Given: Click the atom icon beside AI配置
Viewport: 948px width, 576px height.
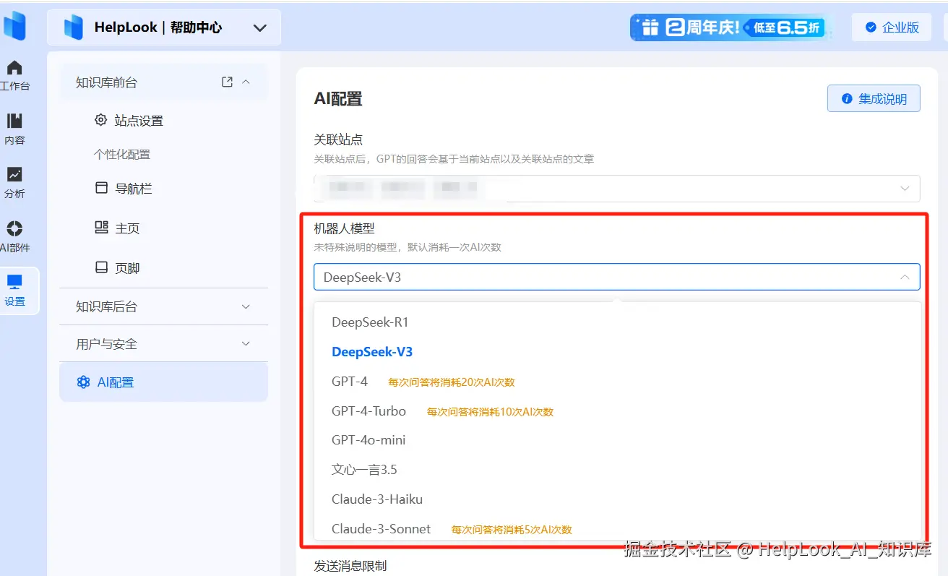Looking at the screenshot, I should coord(83,382).
